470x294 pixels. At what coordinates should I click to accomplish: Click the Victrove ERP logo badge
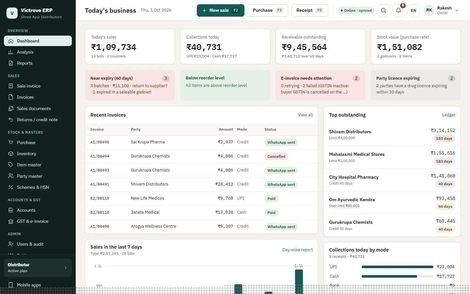pos(12,13)
